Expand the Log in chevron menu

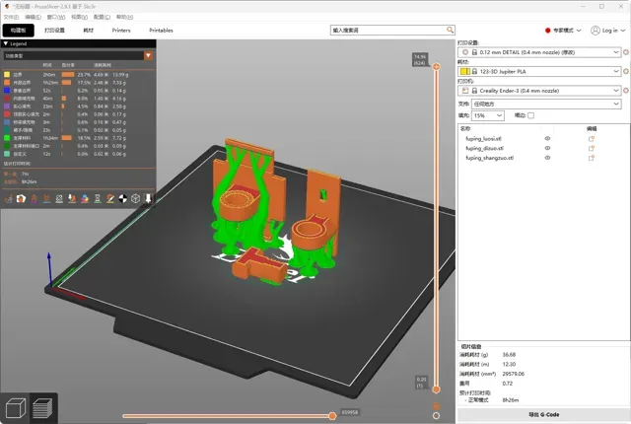pyautogui.click(x=623, y=31)
